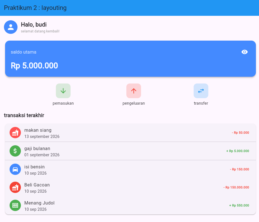259x222 pixels.
Task: Click the date under isi bensin
Action: [x=36, y=173]
